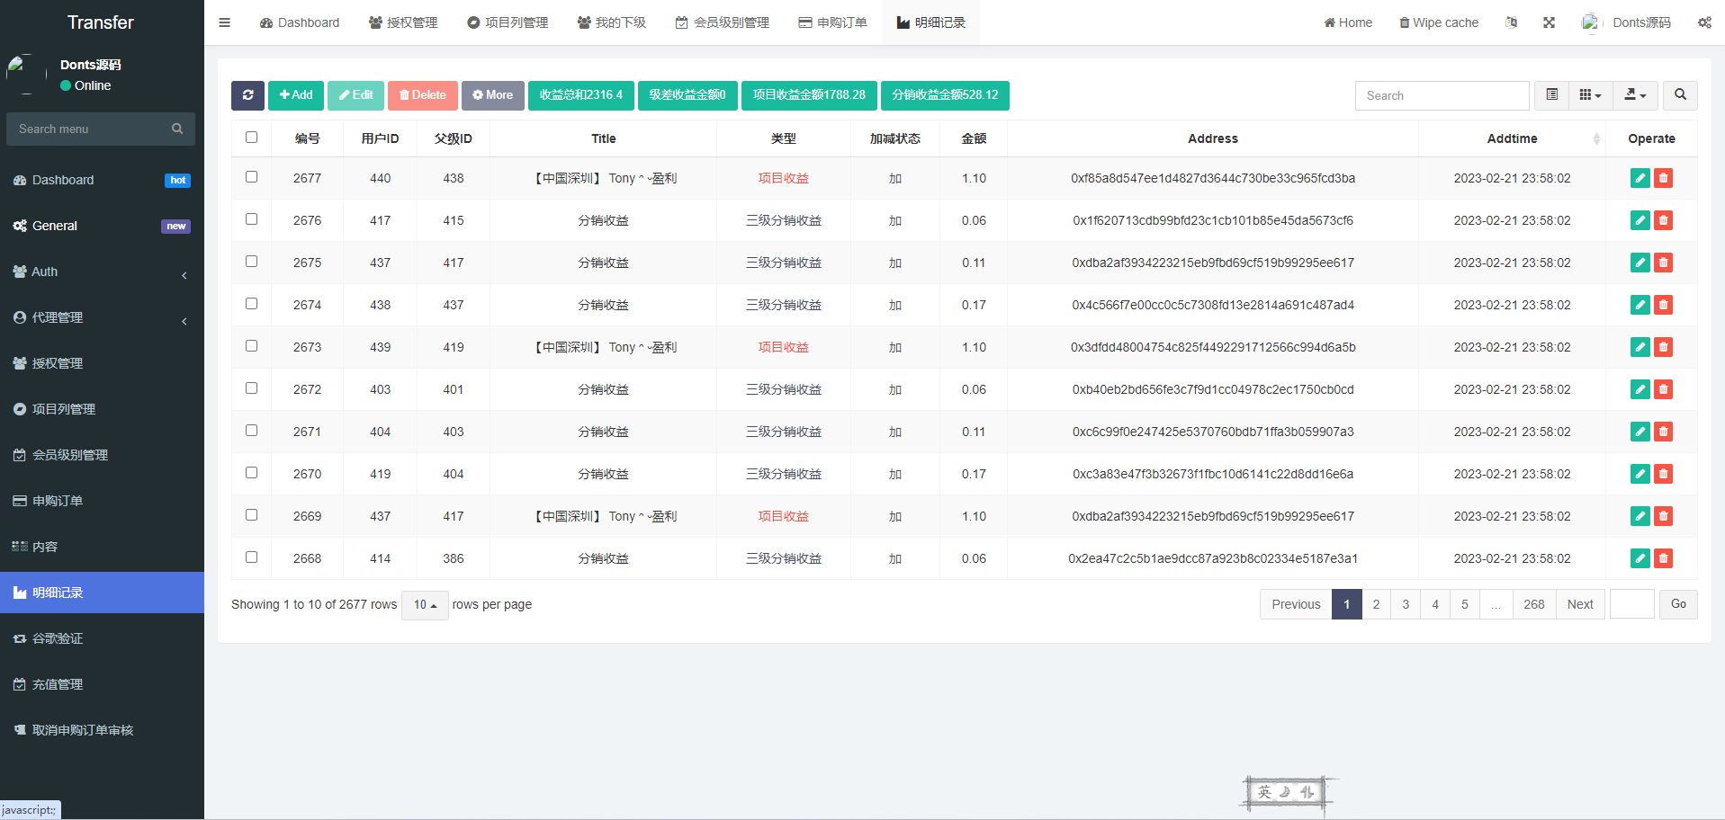1725x820 pixels.
Task: Go to the Next page
Action: click(x=1580, y=604)
